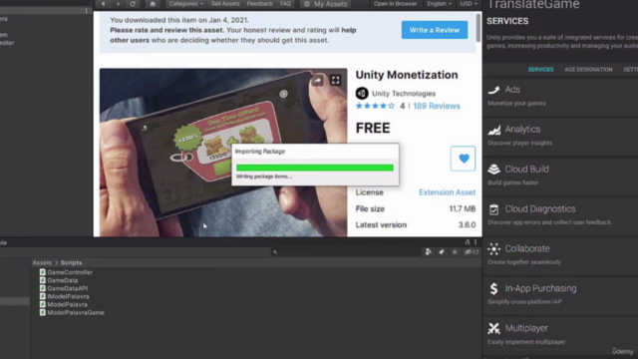
Task: Click search by type icon
Action: [428, 252]
